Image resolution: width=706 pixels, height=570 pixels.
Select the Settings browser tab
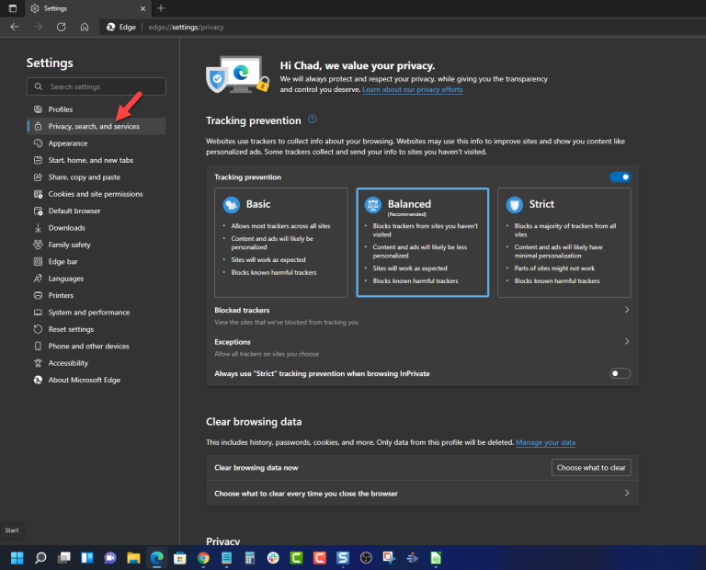click(88, 8)
